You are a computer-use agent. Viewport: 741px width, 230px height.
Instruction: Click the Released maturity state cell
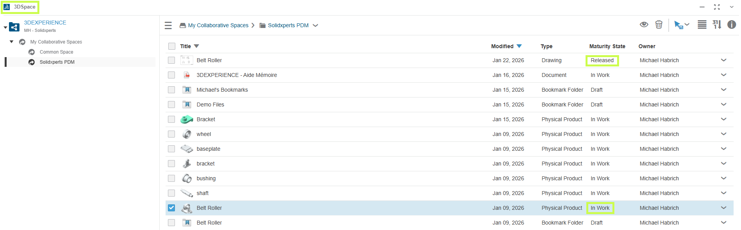(602, 60)
